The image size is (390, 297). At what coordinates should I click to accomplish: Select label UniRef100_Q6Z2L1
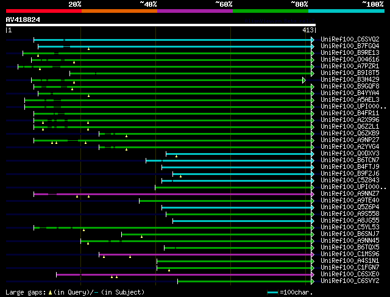click(350, 127)
